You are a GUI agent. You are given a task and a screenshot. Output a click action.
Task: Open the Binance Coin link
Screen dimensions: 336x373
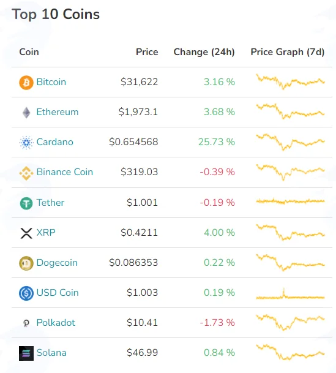[65, 172]
